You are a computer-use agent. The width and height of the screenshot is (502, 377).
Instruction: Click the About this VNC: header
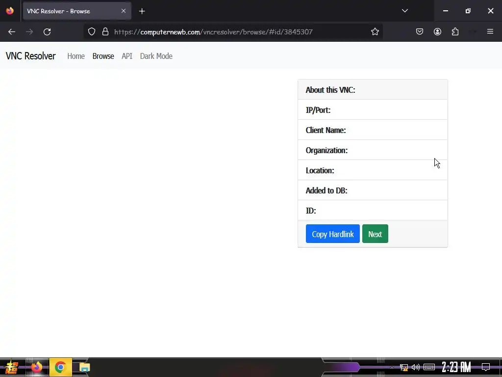(x=373, y=89)
